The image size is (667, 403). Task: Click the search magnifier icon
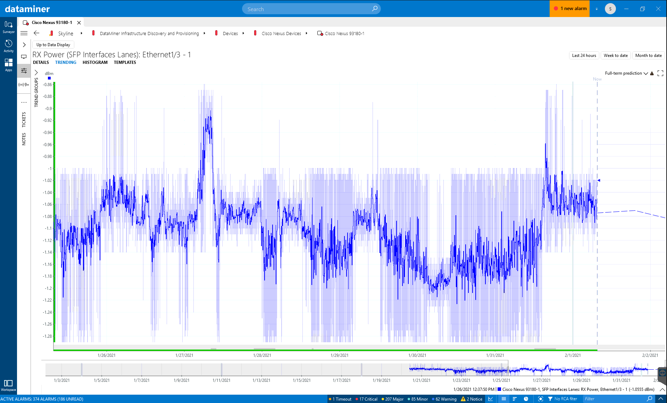click(375, 9)
